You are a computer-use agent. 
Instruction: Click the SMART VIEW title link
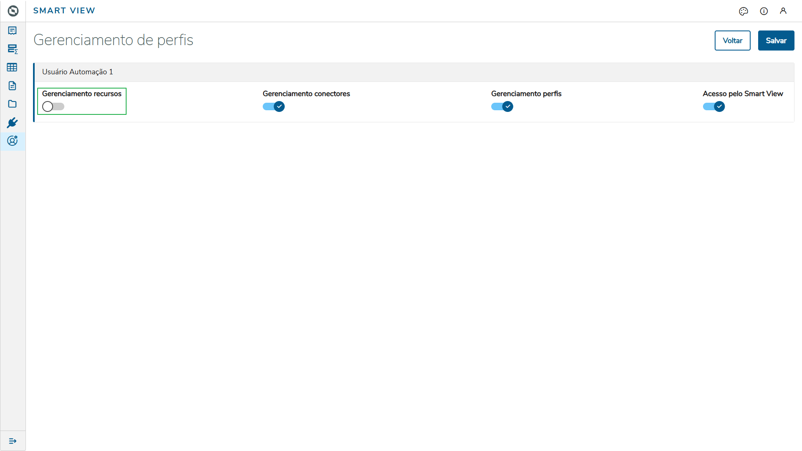[64, 11]
